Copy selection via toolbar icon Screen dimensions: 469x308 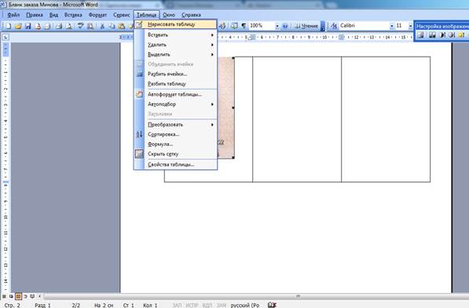click(x=112, y=26)
